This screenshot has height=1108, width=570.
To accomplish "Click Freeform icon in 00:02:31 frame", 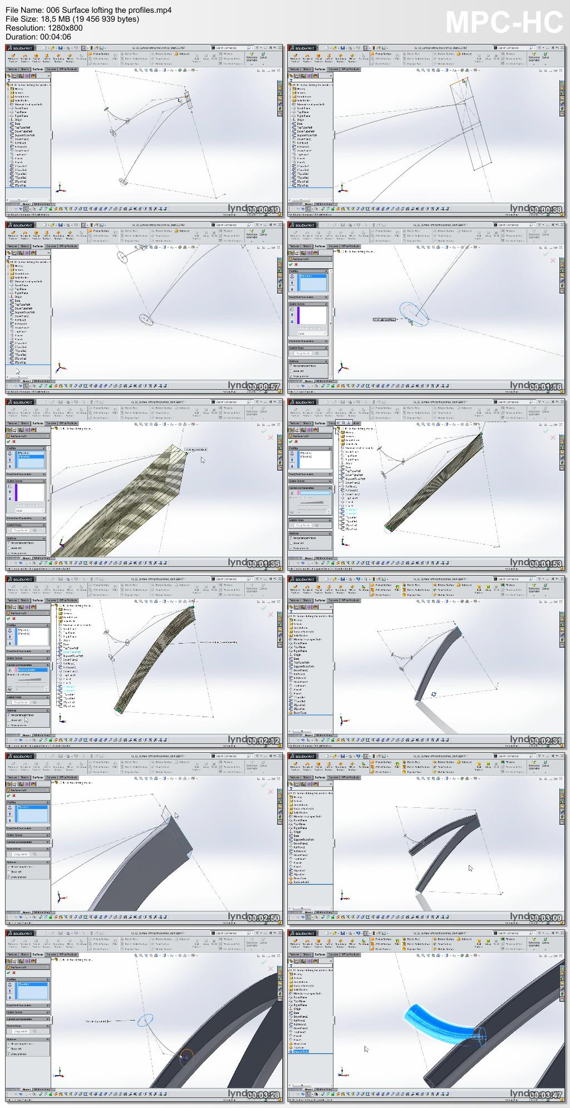I will pos(363,587).
